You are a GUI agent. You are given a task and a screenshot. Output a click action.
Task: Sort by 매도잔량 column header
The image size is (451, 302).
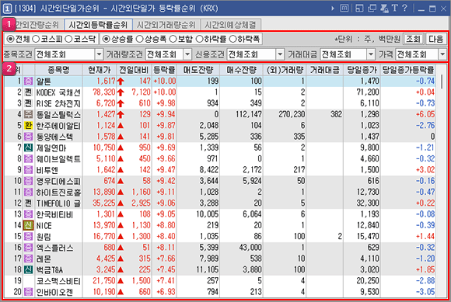pos(198,70)
